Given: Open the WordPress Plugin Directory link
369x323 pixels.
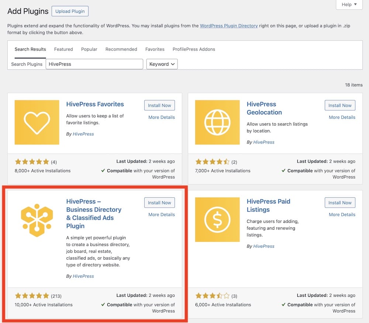Looking at the screenshot, I should 229,25.
